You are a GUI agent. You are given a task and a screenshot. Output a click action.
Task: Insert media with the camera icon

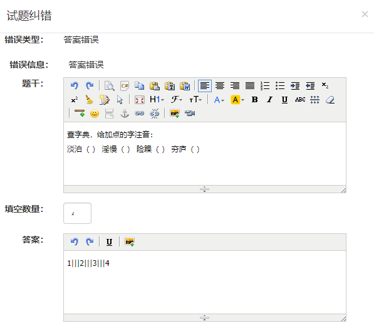point(190,114)
